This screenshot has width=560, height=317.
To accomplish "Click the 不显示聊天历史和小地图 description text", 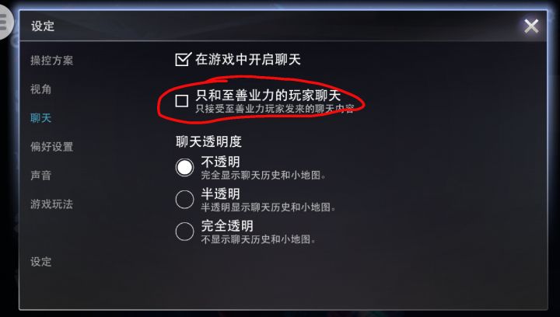I will (258, 239).
